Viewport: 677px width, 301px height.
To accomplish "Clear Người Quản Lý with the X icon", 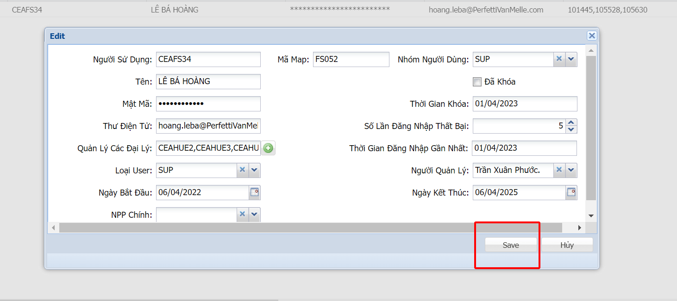I will point(559,170).
